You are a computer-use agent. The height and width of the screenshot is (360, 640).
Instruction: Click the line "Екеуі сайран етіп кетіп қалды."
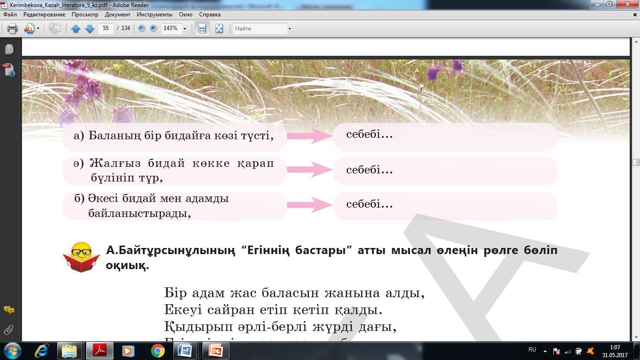[x=274, y=310]
